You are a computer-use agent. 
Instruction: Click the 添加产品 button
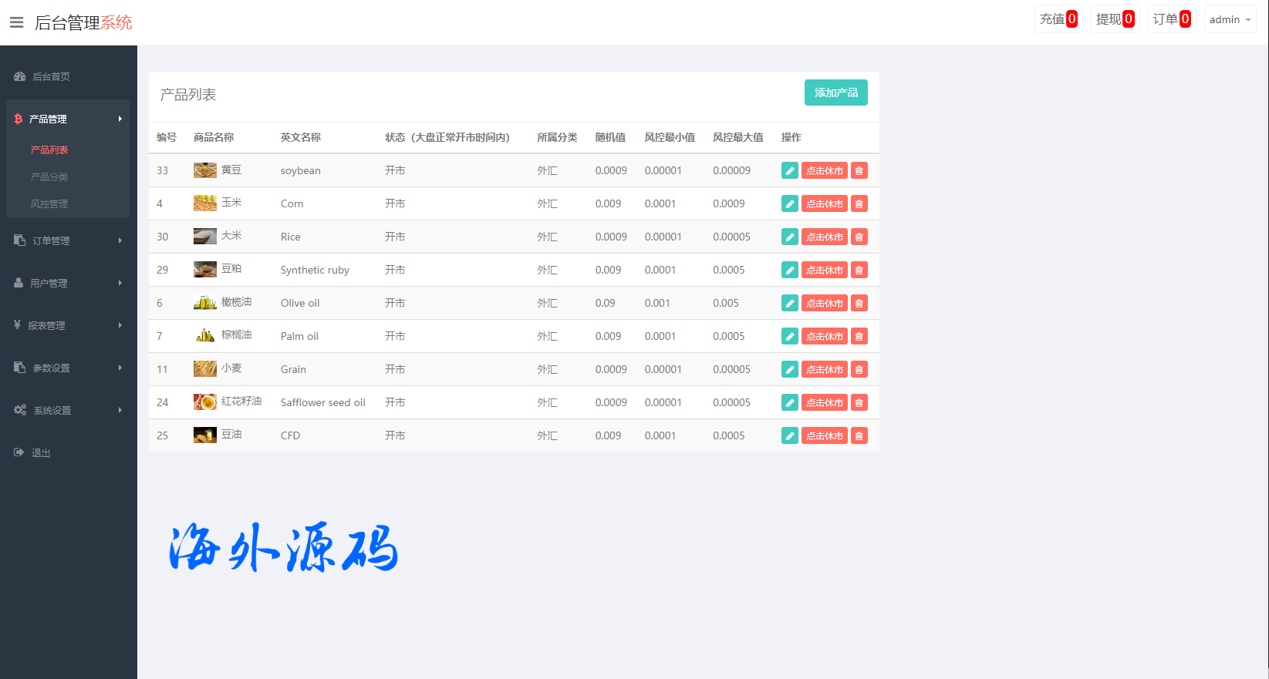[x=835, y=92]
